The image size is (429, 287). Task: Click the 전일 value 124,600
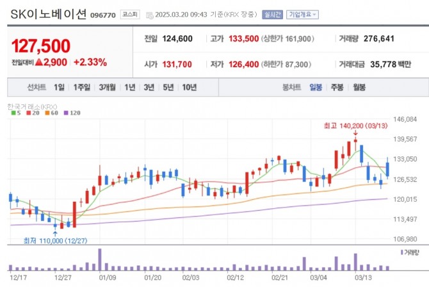(177, 39)
